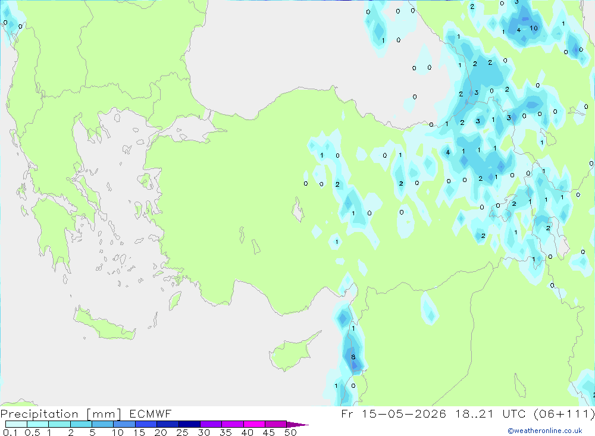
Task: Pick the 5–10 mm legend color swatch
Action: click(102, 424)
